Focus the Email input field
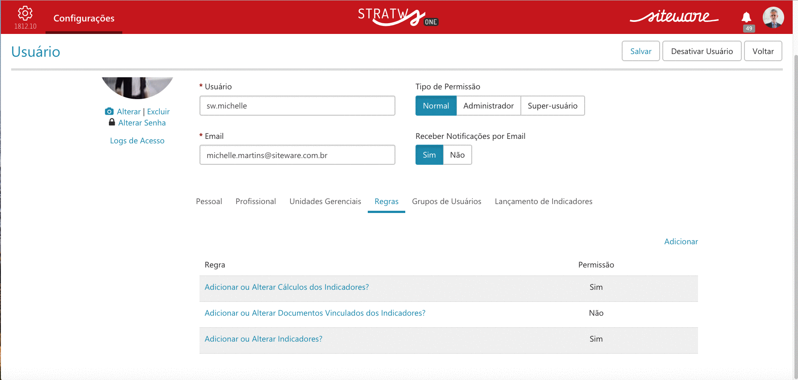 coord(297,155)
